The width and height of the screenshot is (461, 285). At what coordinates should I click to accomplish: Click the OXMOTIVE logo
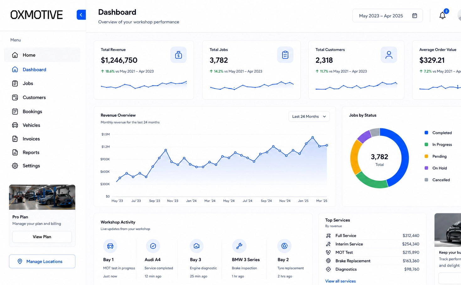pyautogui.click(x=36, y=15)
